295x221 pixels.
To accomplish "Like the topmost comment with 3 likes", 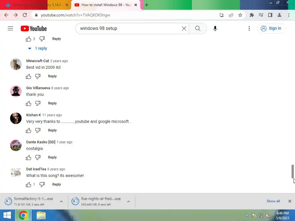I will pos(29,39).
